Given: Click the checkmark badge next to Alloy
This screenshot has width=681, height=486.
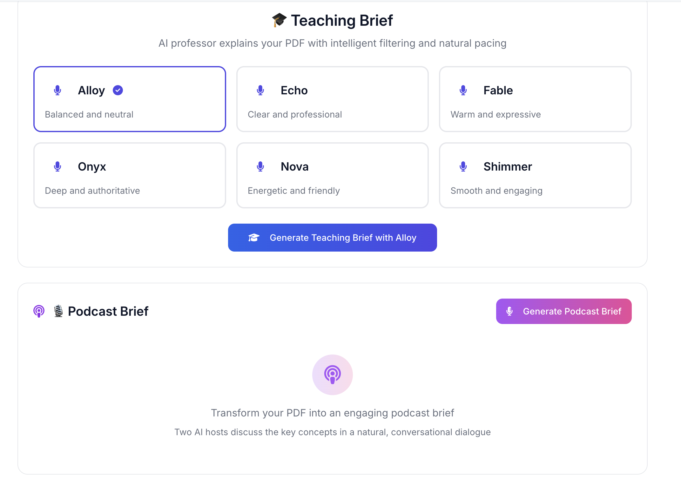Looking at the screenshot, I should tap(118, 90).
